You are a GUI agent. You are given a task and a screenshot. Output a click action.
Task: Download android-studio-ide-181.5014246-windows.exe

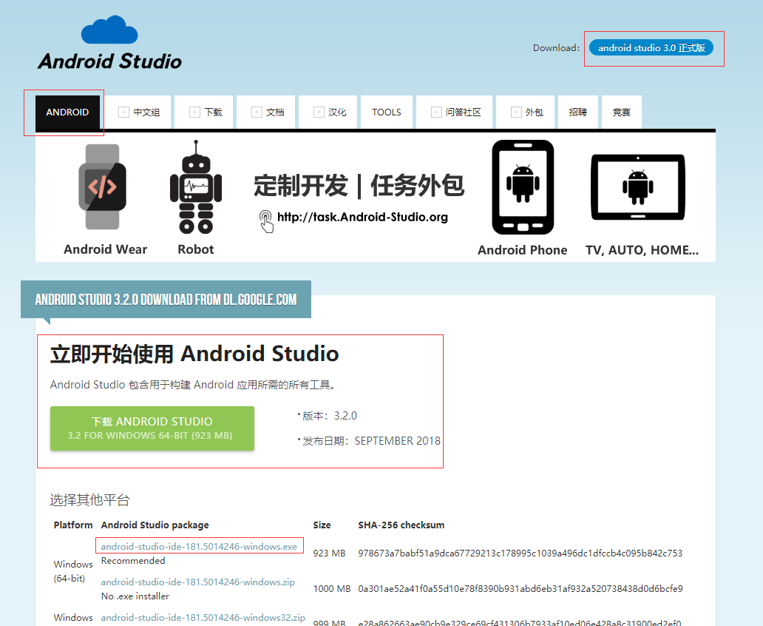click(198, 545)
